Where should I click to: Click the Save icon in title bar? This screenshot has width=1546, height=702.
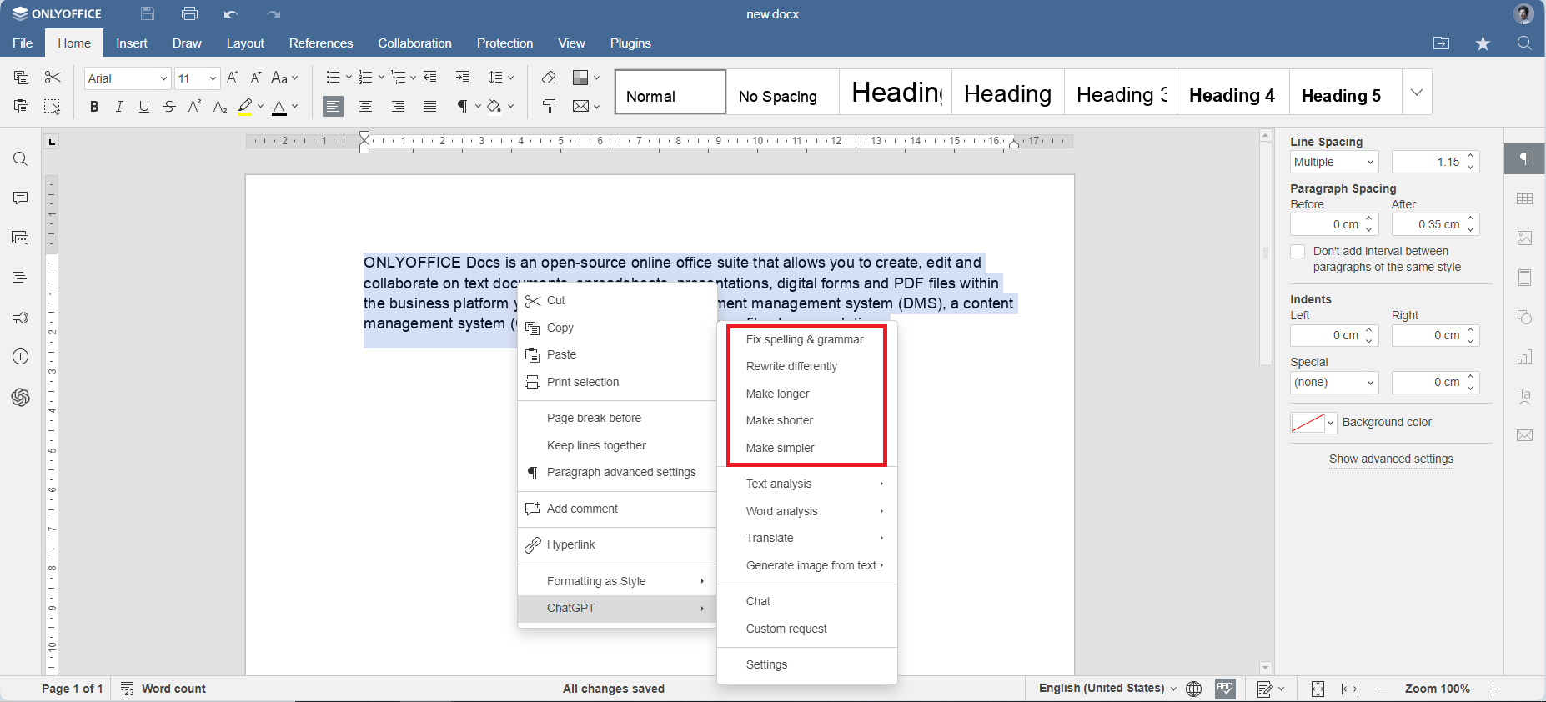[x=148, y=13]
